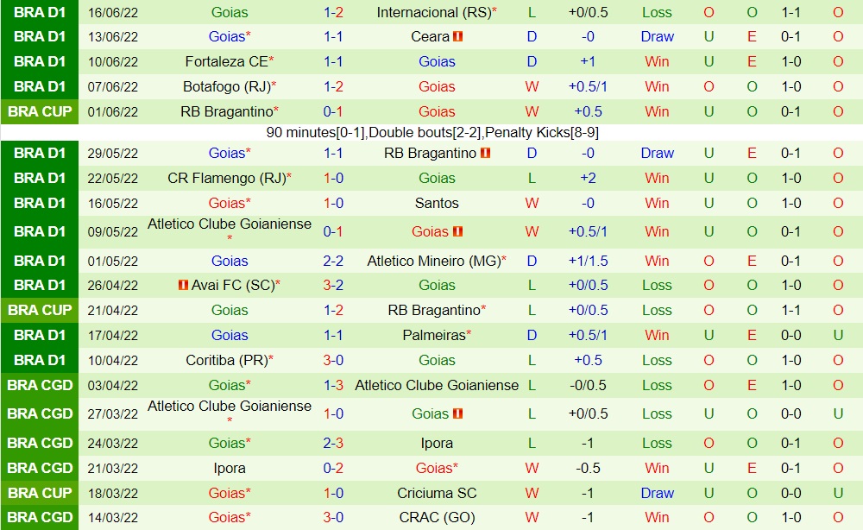
Task: Open CR Flamengo (RJ) team link
Action: tap(225, 178)
